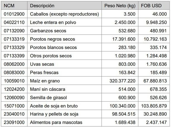Select the Descripción column header
The width and height of the screenshot is (171, 127).
tap(42, 6)
